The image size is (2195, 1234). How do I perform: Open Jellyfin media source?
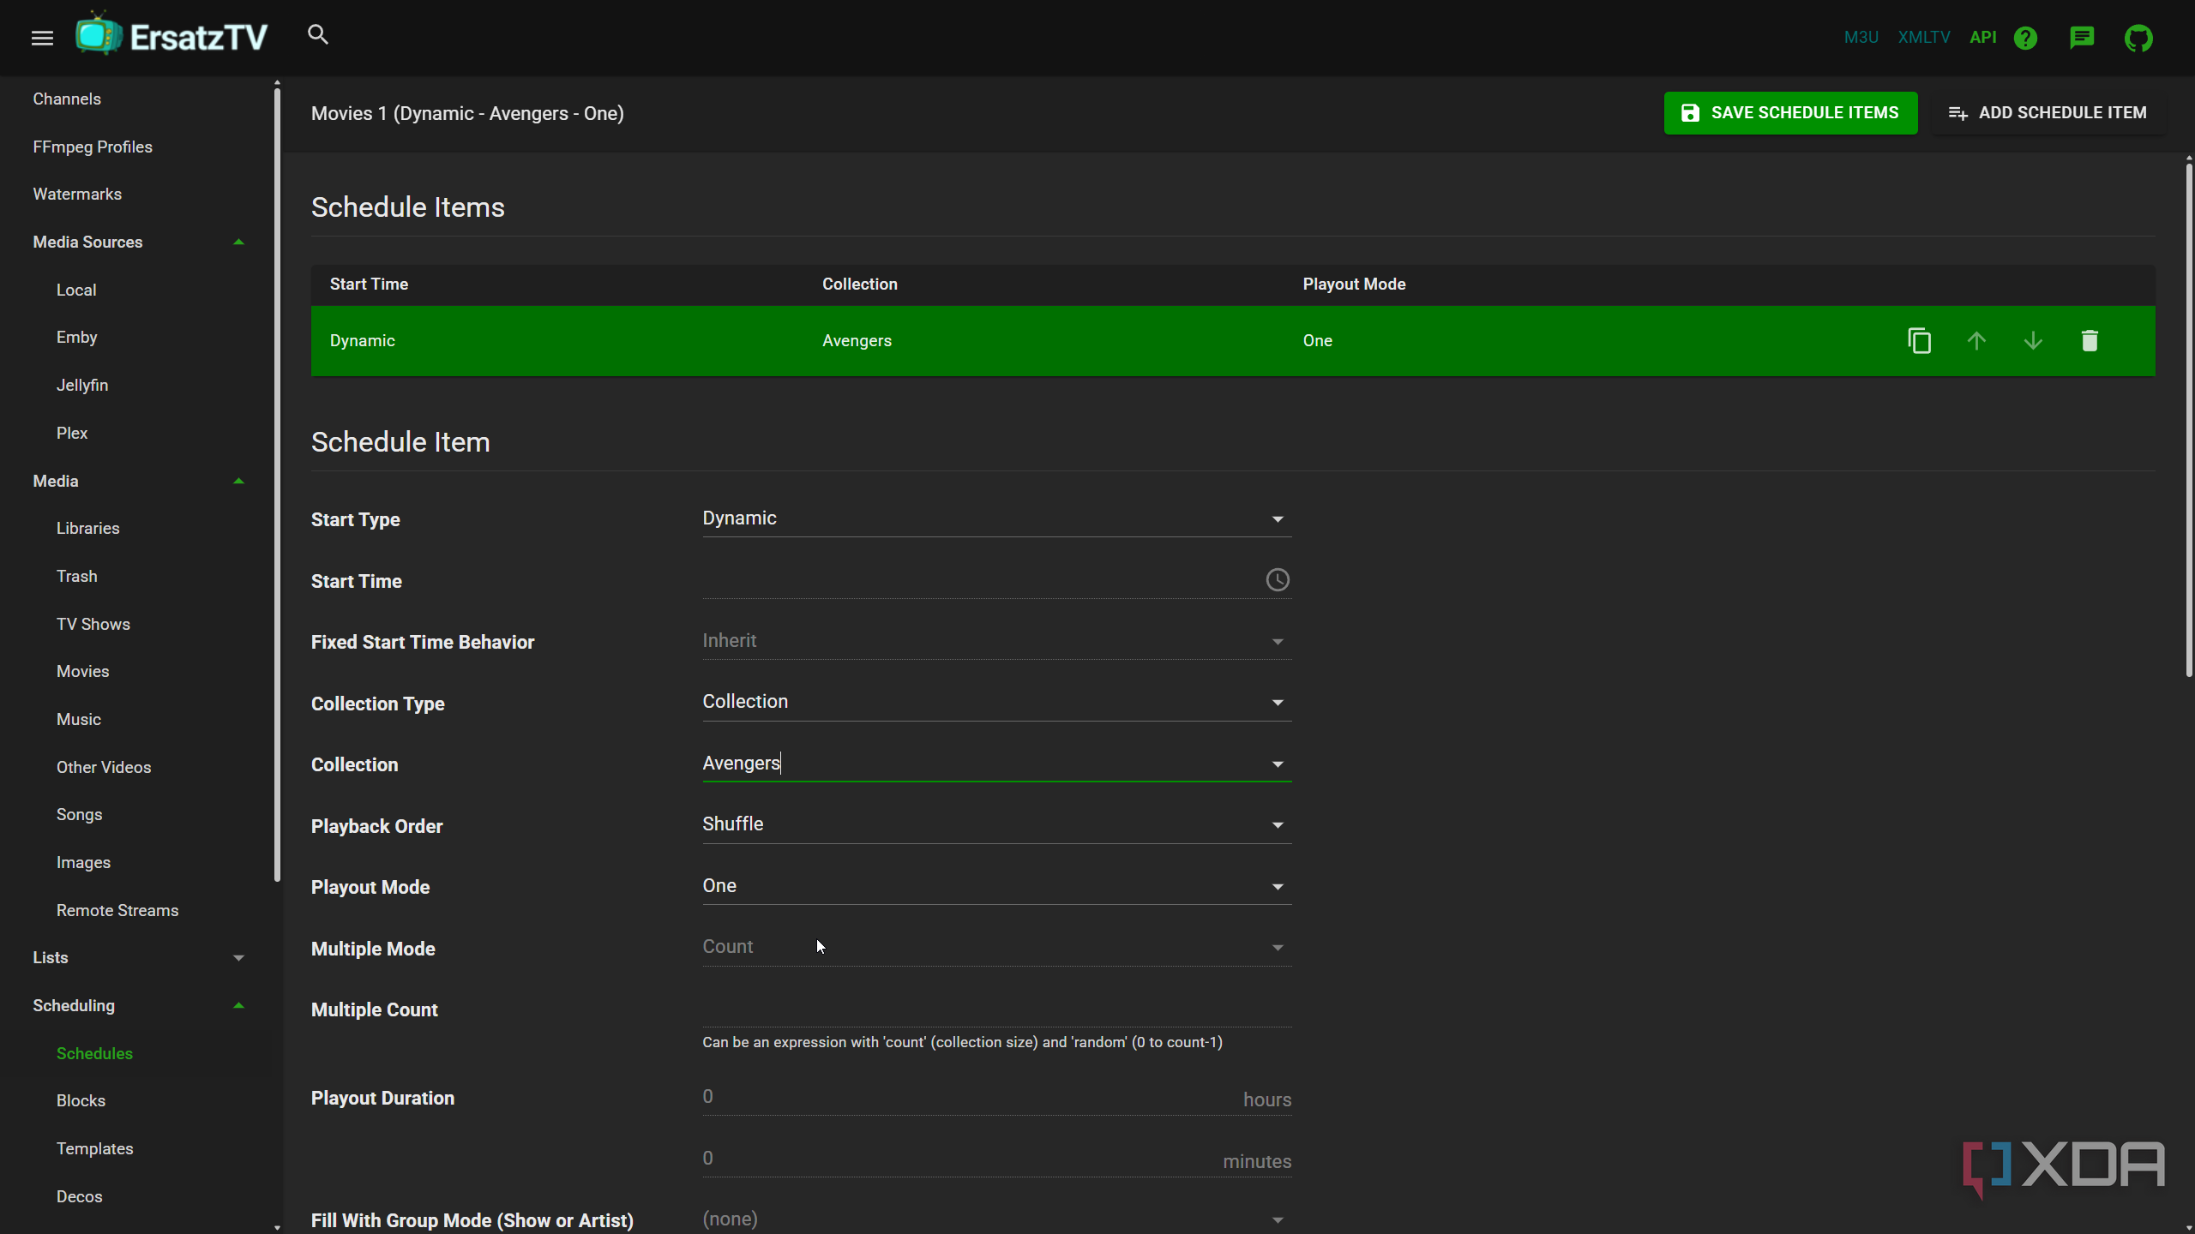click(82, 386)
